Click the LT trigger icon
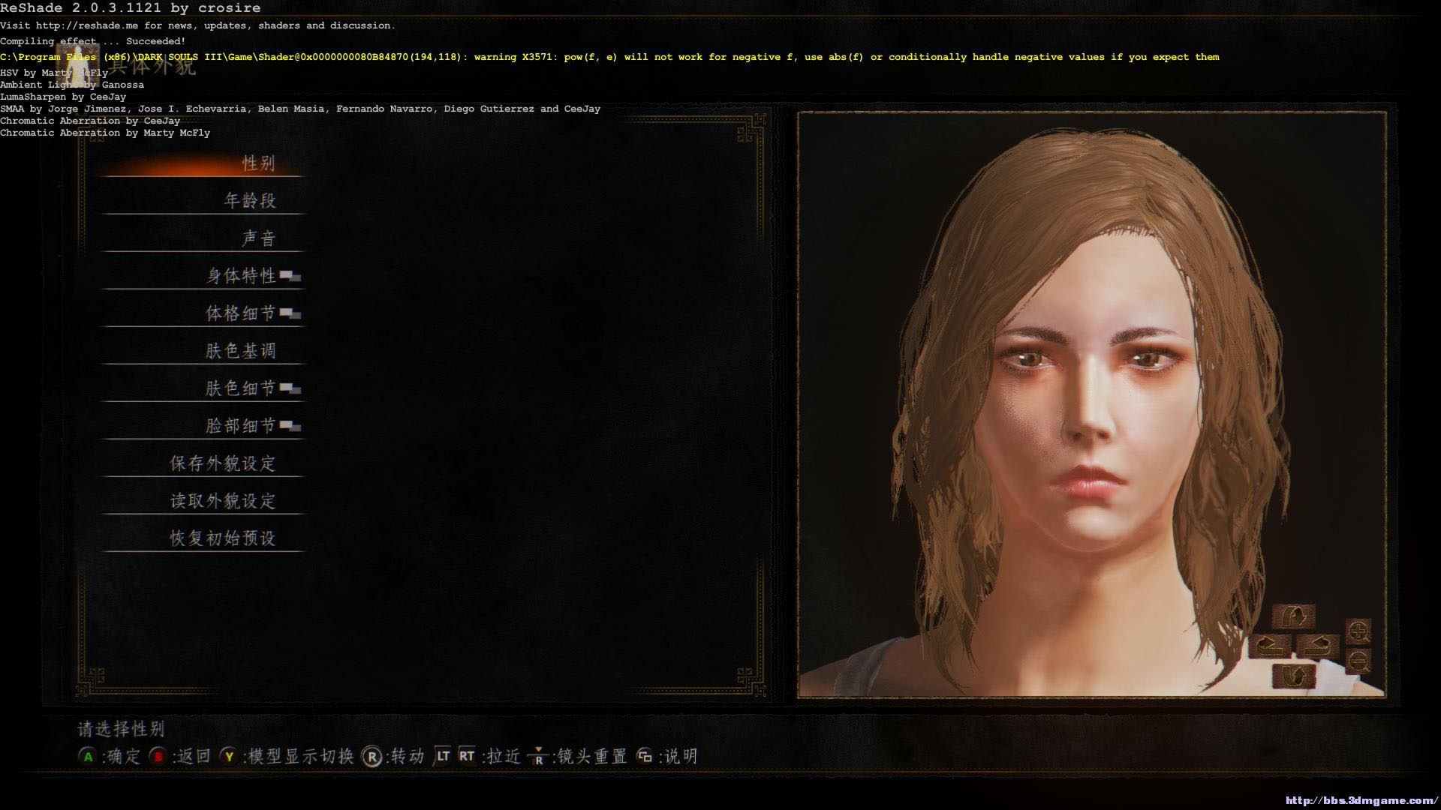The height and width of the screenshot is (810, 1441). 443,756
